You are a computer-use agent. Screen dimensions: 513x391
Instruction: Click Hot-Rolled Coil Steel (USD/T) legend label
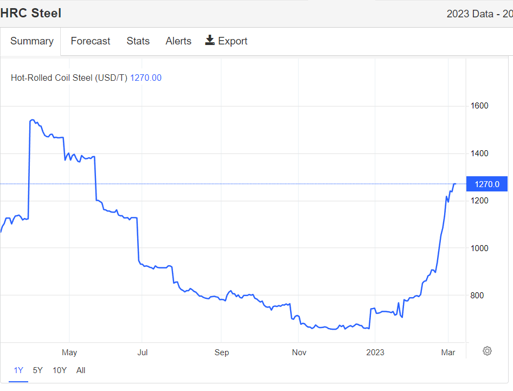[69, 78]
